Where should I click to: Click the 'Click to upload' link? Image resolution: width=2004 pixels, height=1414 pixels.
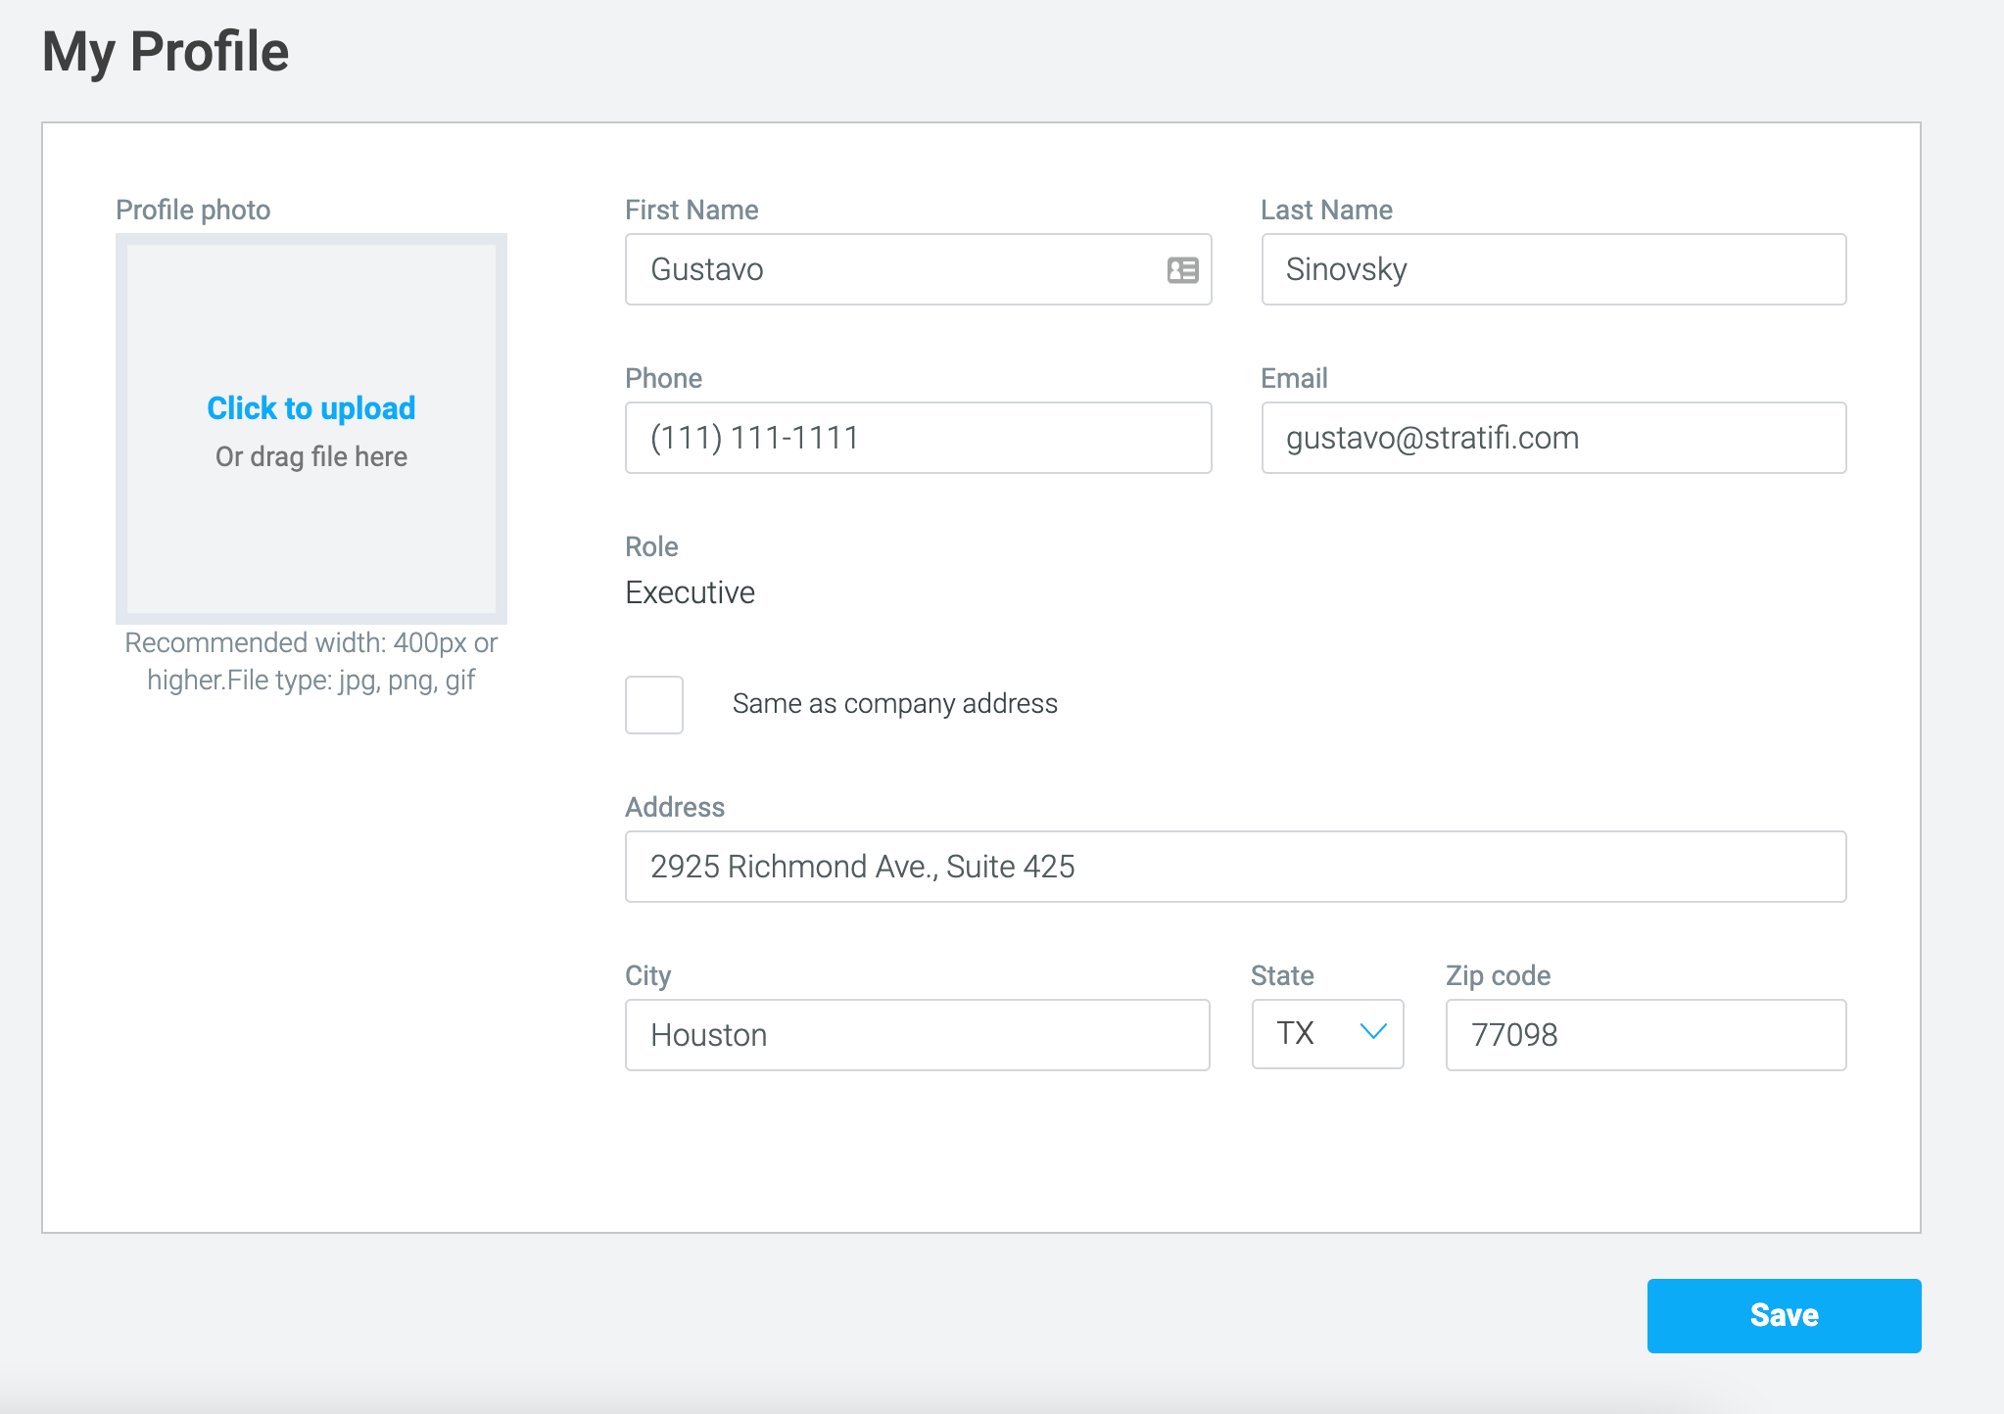coord(311,407)
